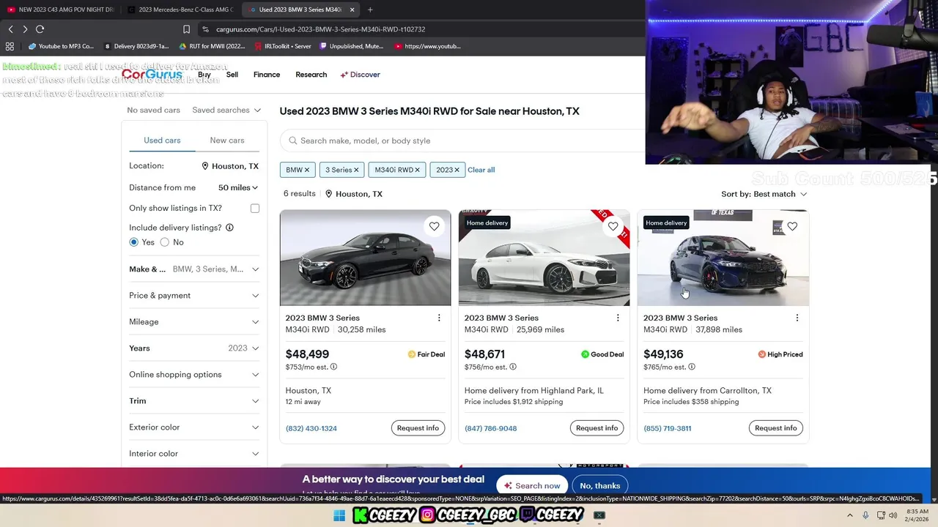
Task: Select Yes for delivery listings
Action: (x=134, y=242)
